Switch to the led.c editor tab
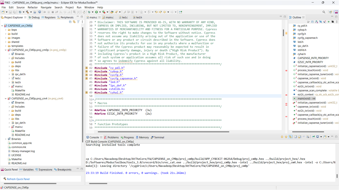 coord(125,17)
